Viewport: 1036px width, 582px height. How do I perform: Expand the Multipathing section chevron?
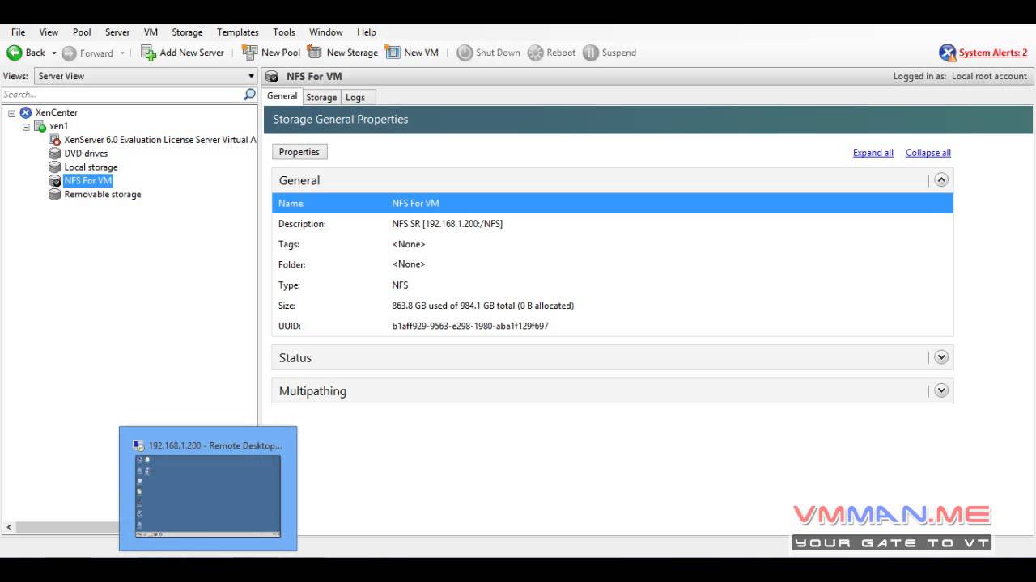point(940,390)
